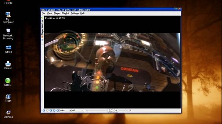The width and height of the screenshot is (222, 124).
Task: Open the Printer desktop icon
Action: coord(8,65)
